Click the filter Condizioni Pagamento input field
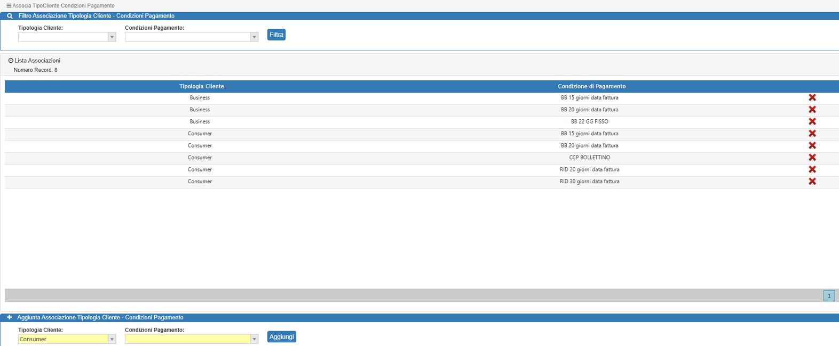This screenshot has width=839, height=346. (188, 37)
